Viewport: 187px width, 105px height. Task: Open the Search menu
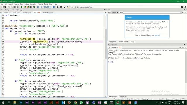[11, 4]
